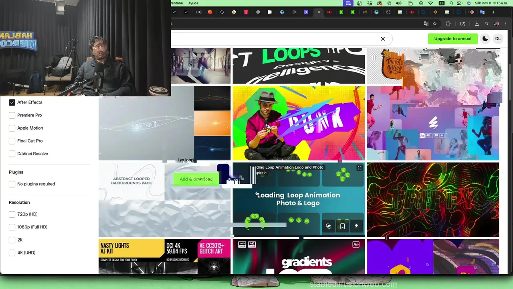This screenshot has height=289, width=513.
Task: Open the TRIPPY neon template thumbnail
Action: [433, 199]
